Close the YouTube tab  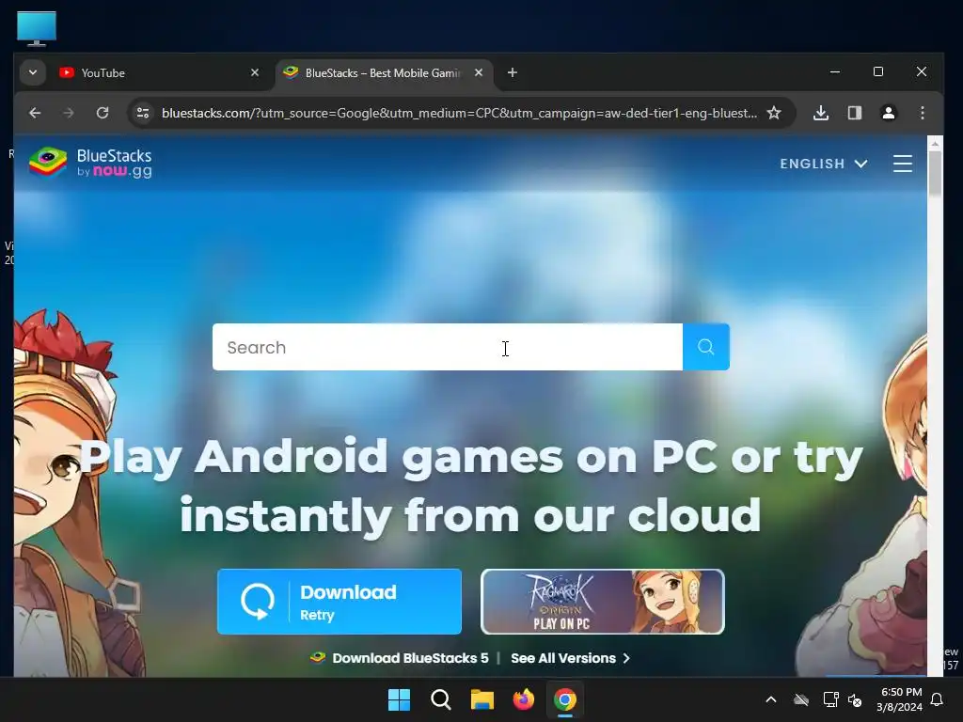[255, 72]
